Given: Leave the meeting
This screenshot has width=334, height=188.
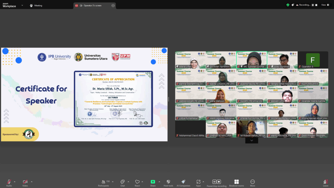Looking at the screenshot, I should pyautogui.click(x=326, y=182).
